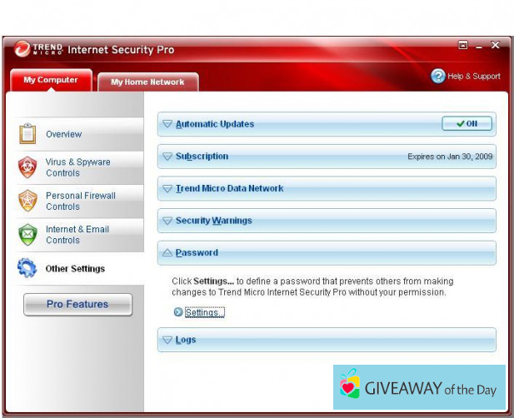Image resolution: width=514 pixels, height=418 pixels.
Task: Click the Other Settings gear icon
Action: coord(27,268)
